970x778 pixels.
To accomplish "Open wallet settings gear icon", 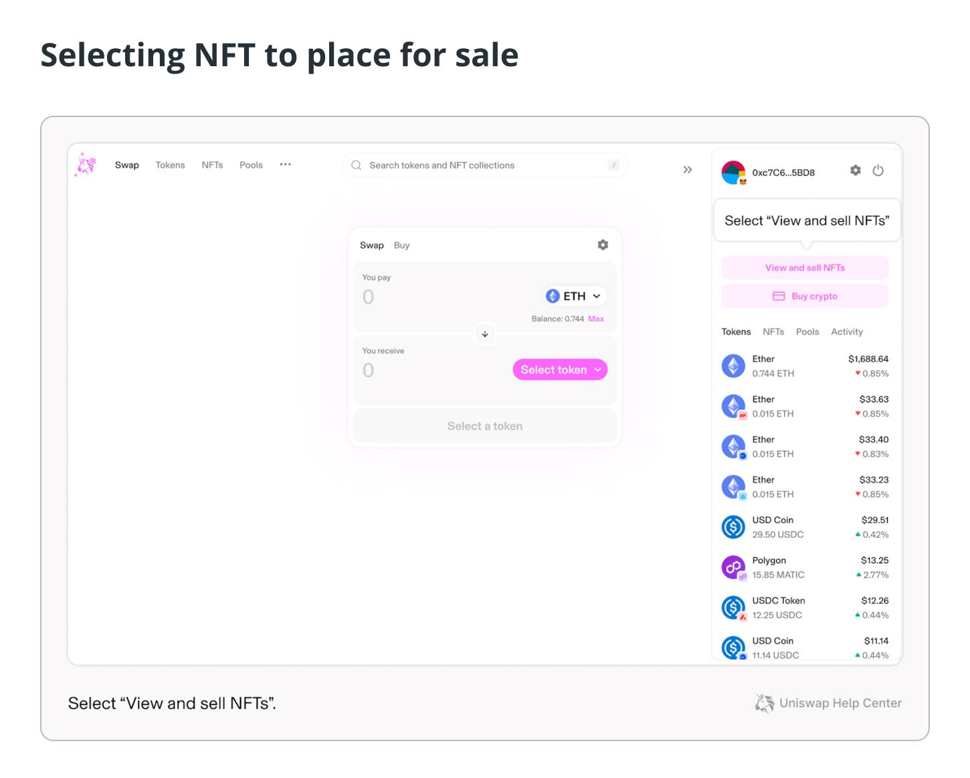I will (x=856, y=171).
